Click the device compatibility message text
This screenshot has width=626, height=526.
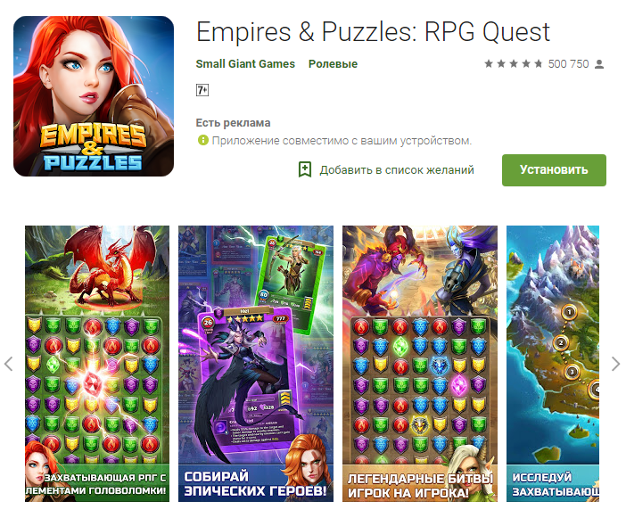342,141
